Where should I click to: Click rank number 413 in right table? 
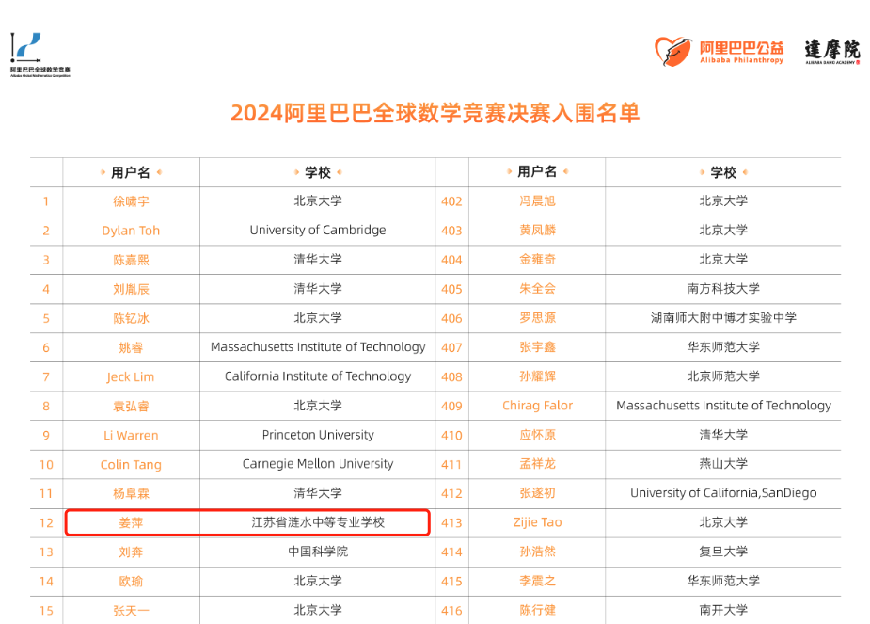point(451,523)
